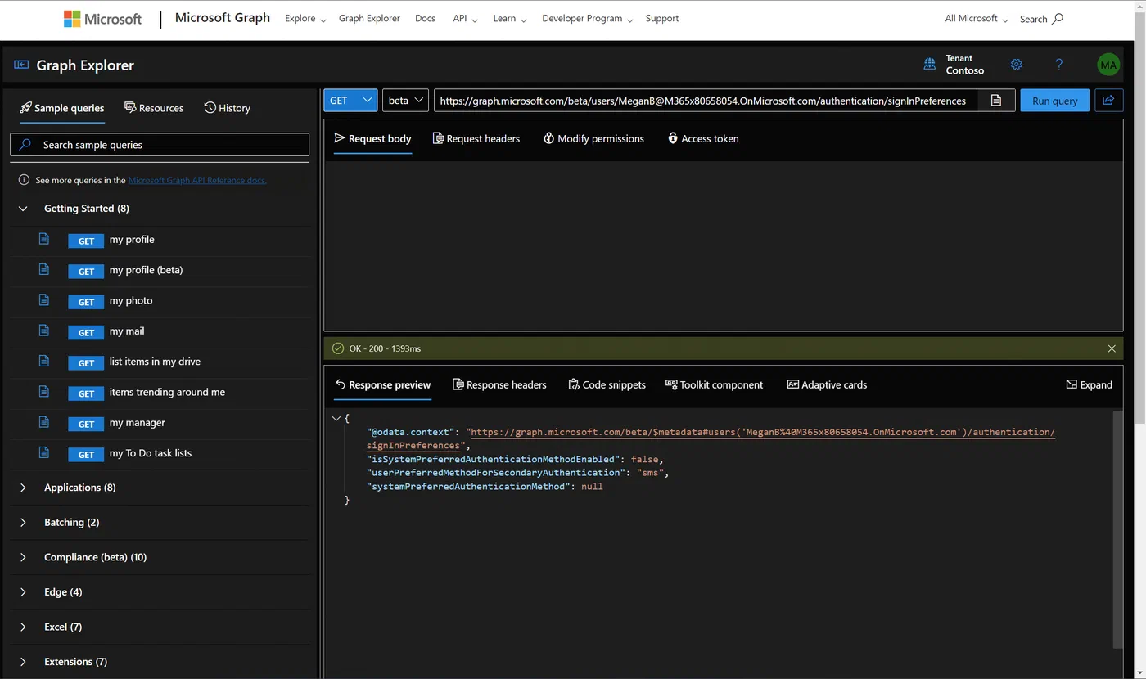1146x679 pixels.
Task: Select the Response preview tab
Action: click(x=382, y=384)
